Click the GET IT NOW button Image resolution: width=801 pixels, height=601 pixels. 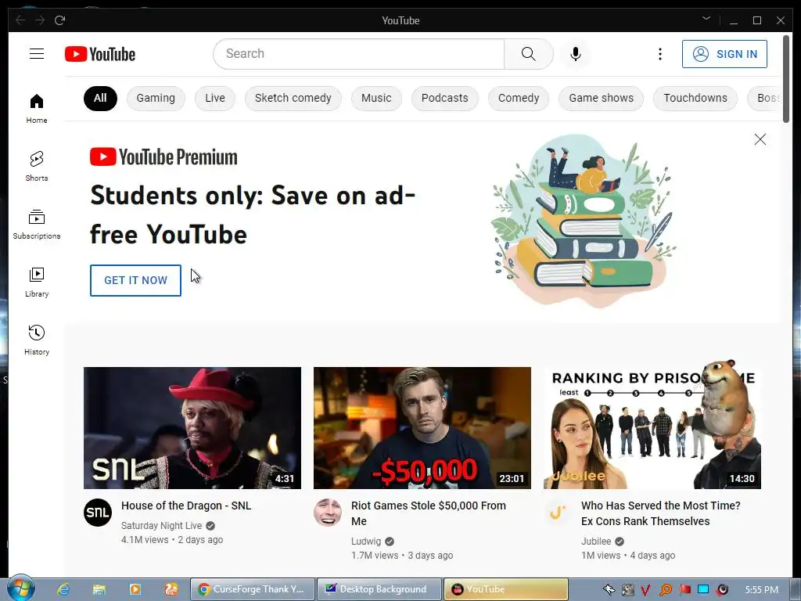(x=135, y=280)
